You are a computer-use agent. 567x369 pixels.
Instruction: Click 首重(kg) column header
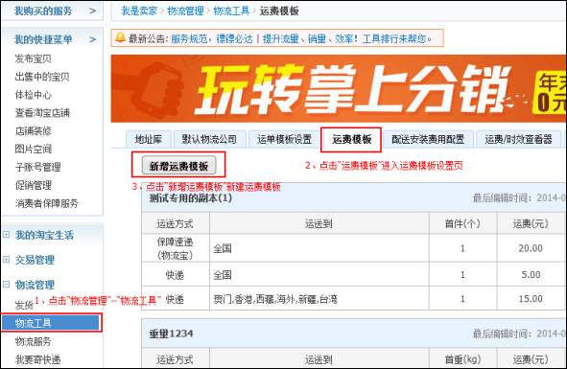pyautogui.click(x=462, y=359)
